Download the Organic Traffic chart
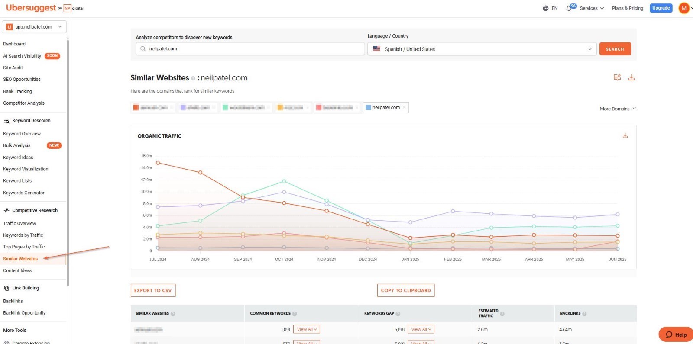The width and height of the screenshot is (693, 344). (625, 135)
